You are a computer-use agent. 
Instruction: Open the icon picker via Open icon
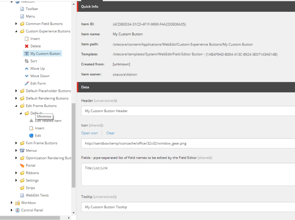(x=89, y=133)
